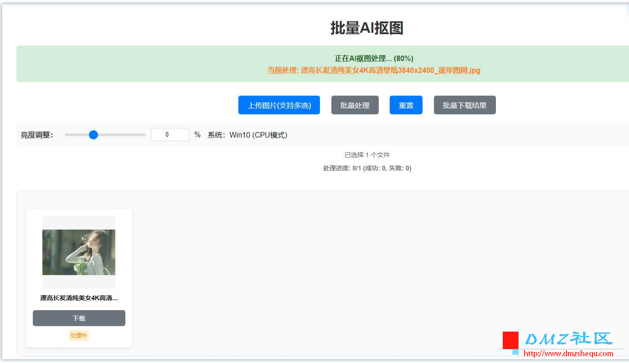Image resolution: width=629 pixels, height=363 pixels.
Task: Click the red square watermark icon
Action: click(x=510, y=340)
